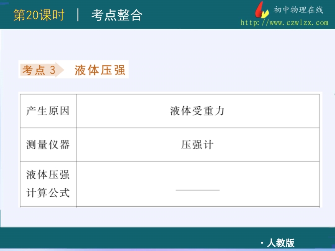Select the 测量仪器 row label
This screenshot has width=335, height=251.
click(48, 144)
